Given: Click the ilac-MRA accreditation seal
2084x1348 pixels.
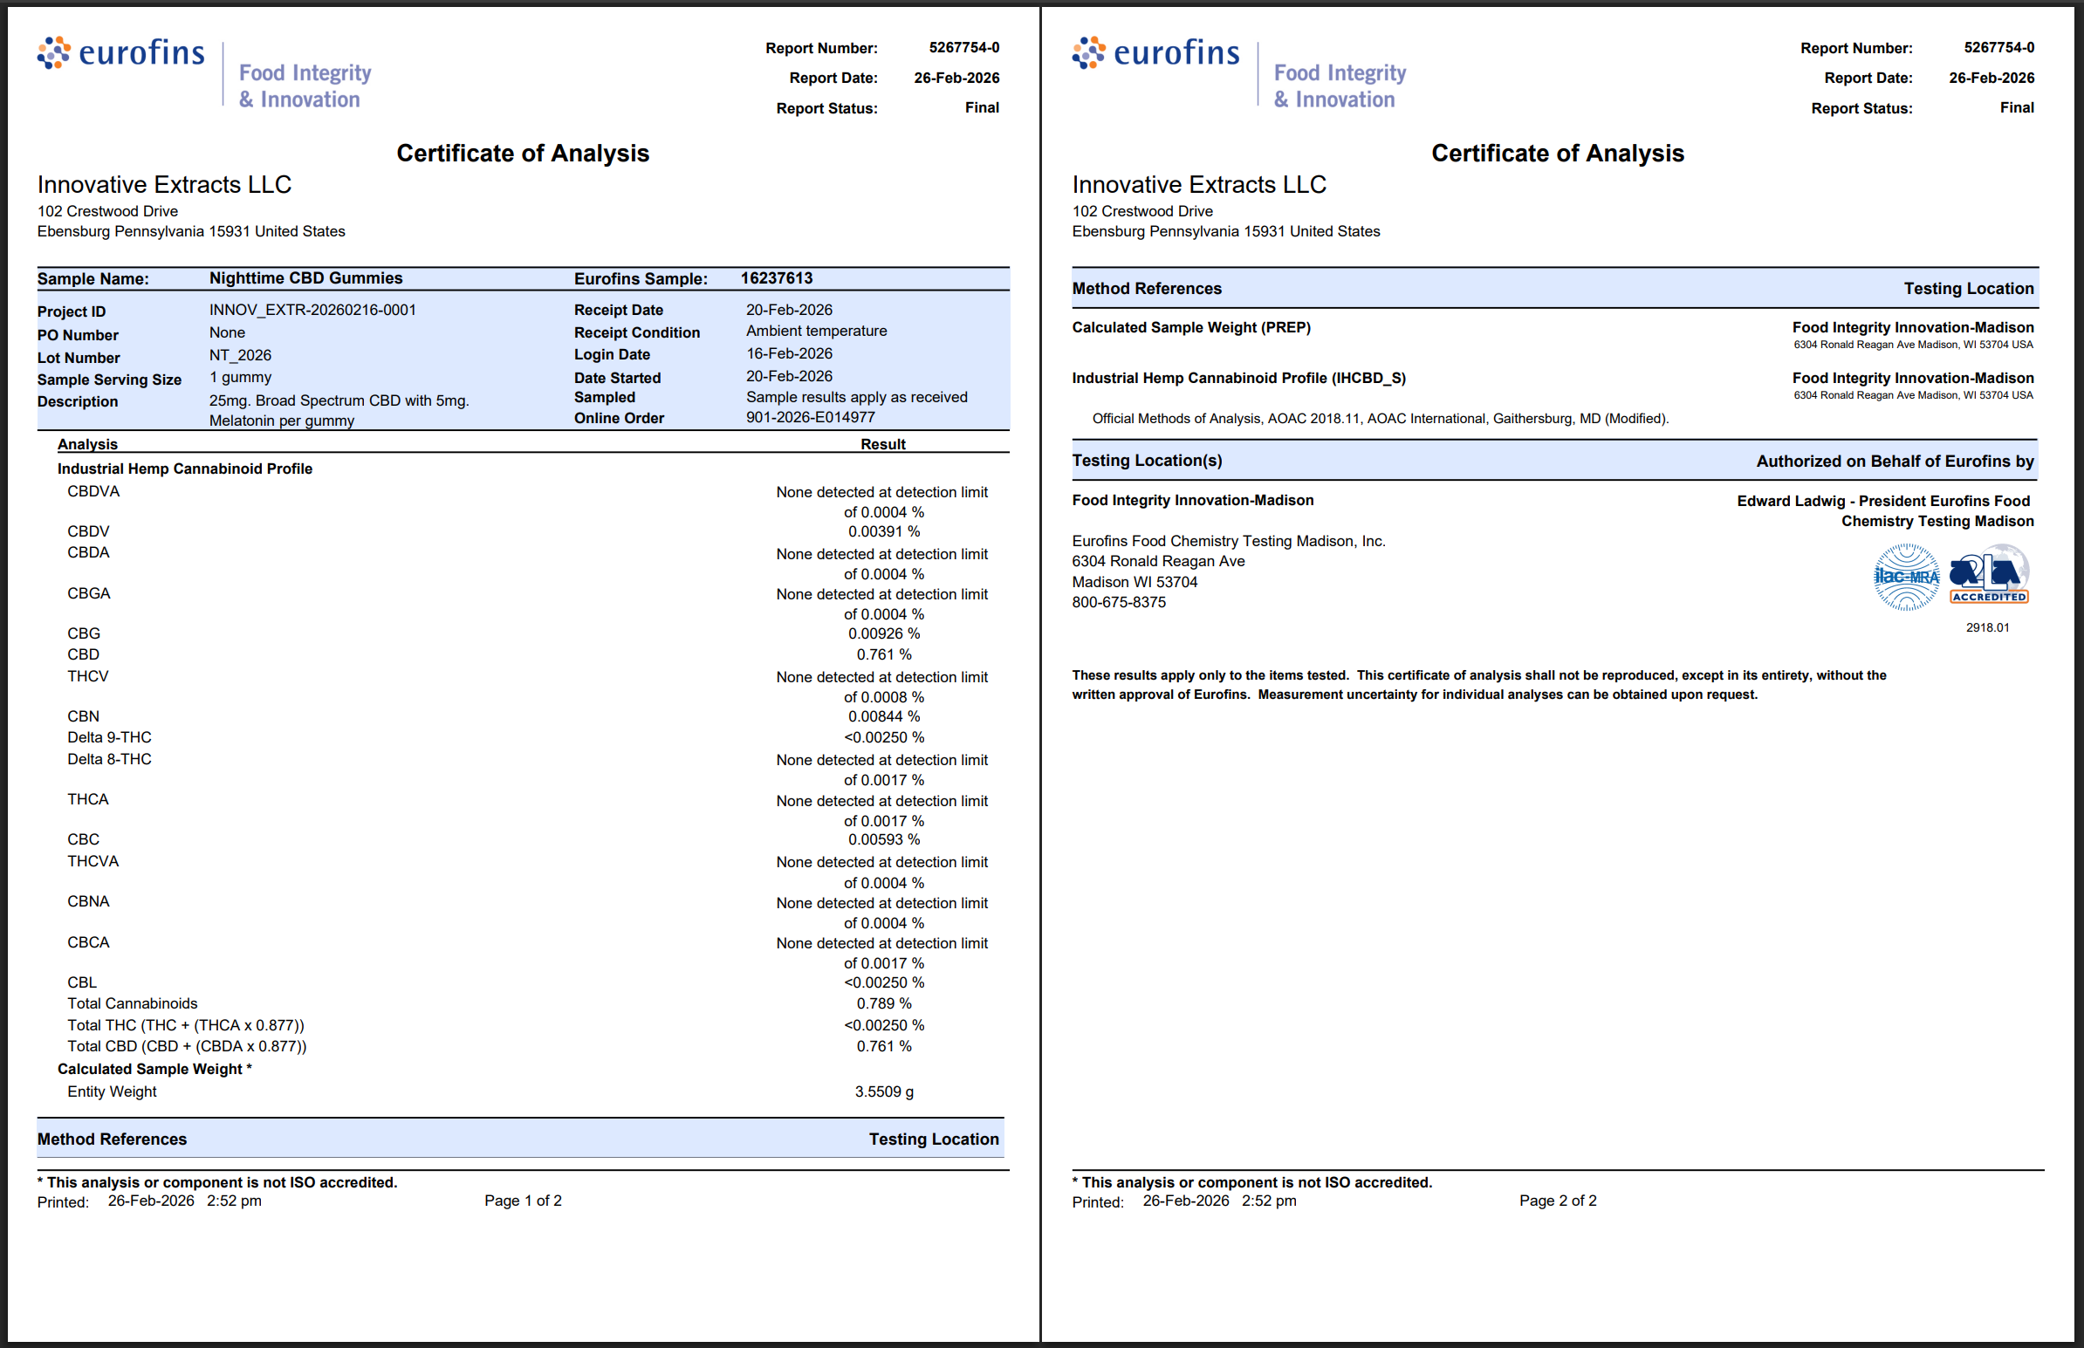Looking at the screenshot, I should pyautogui.click(x=1905, y=577).
